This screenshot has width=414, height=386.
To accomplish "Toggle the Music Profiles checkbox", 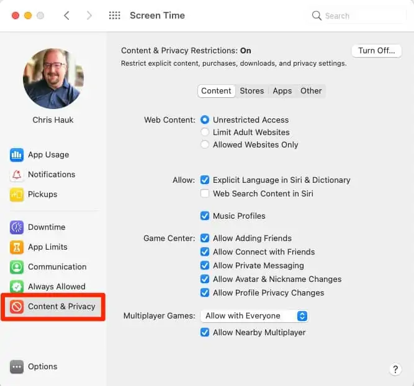I will 205,216.
